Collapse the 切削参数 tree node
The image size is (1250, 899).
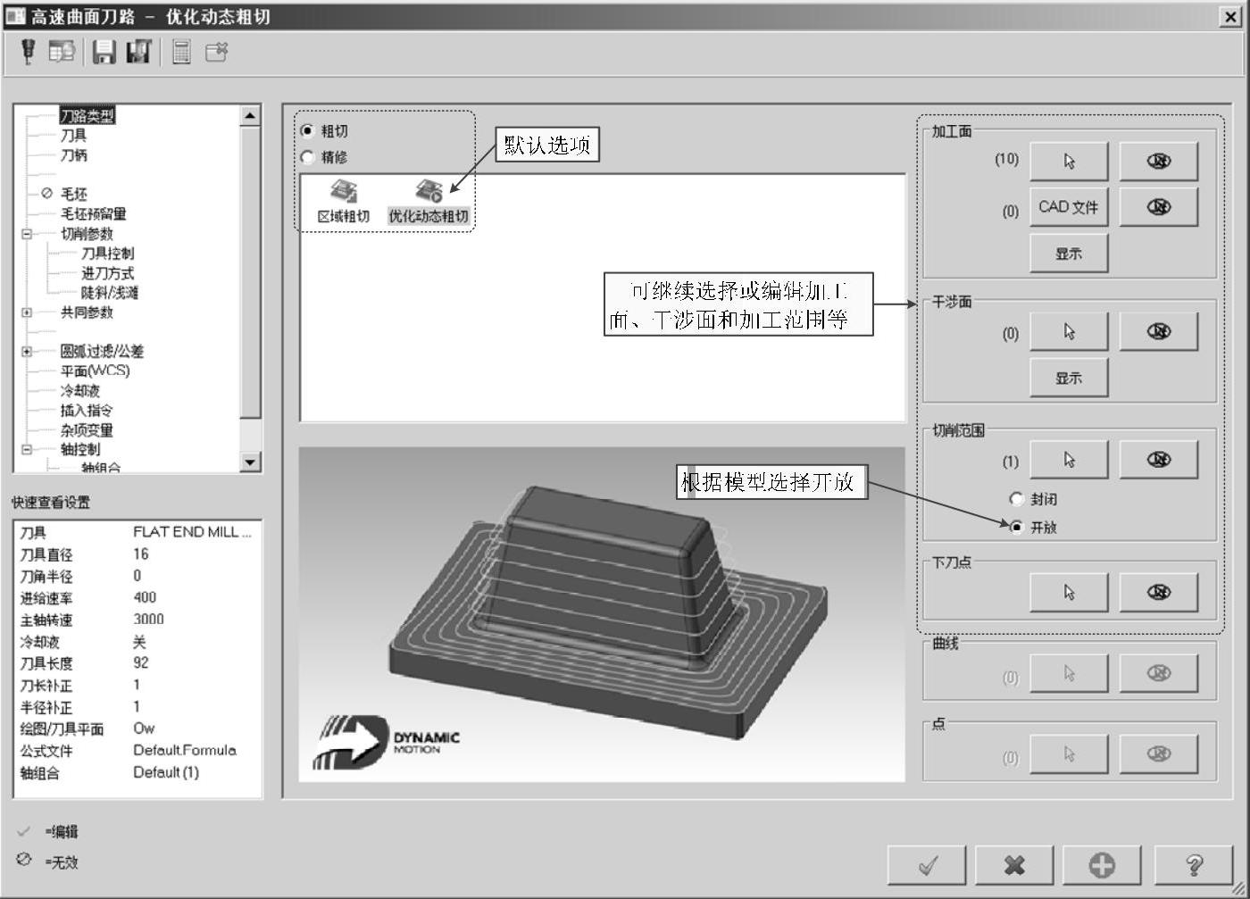[x=27, y=234]
